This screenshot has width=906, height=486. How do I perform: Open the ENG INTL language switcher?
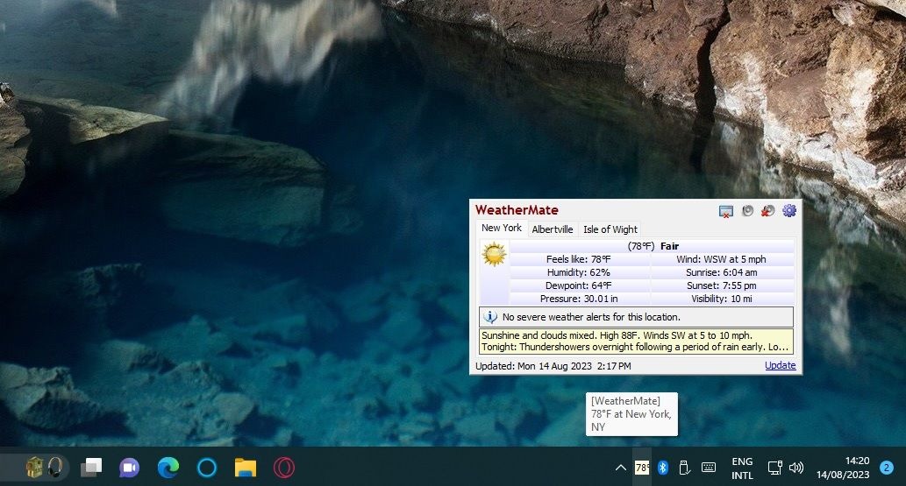point(742,468)
